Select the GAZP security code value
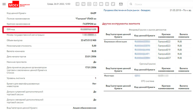The image size is (193, 110). 93,13
